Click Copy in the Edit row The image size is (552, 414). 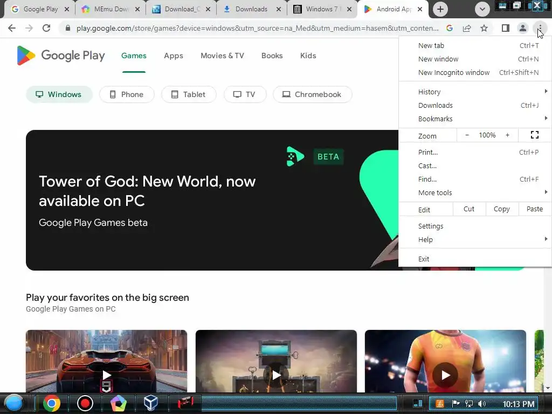click(502, 209)
